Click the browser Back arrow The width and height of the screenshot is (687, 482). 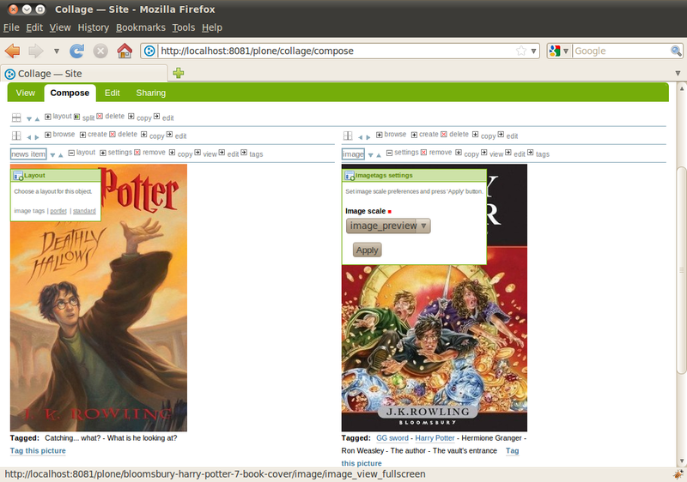tap(12, 51)
